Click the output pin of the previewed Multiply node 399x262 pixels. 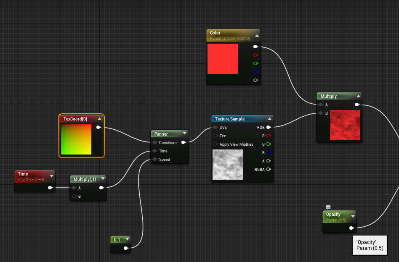[x=357, y=105]
